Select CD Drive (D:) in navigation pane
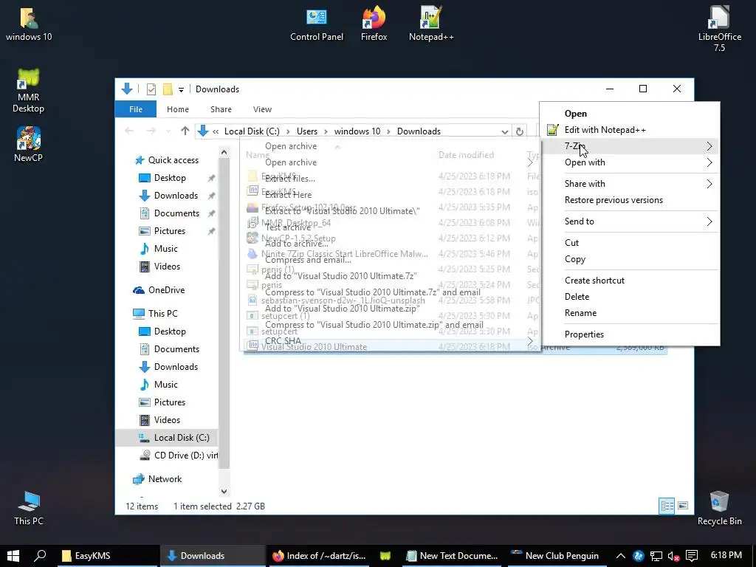The image size is (756, 567). point(179,456)
